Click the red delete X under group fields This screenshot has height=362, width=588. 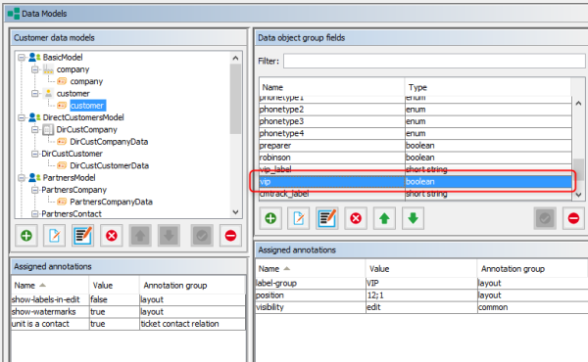pyautogui.click(x=356, y=218)
